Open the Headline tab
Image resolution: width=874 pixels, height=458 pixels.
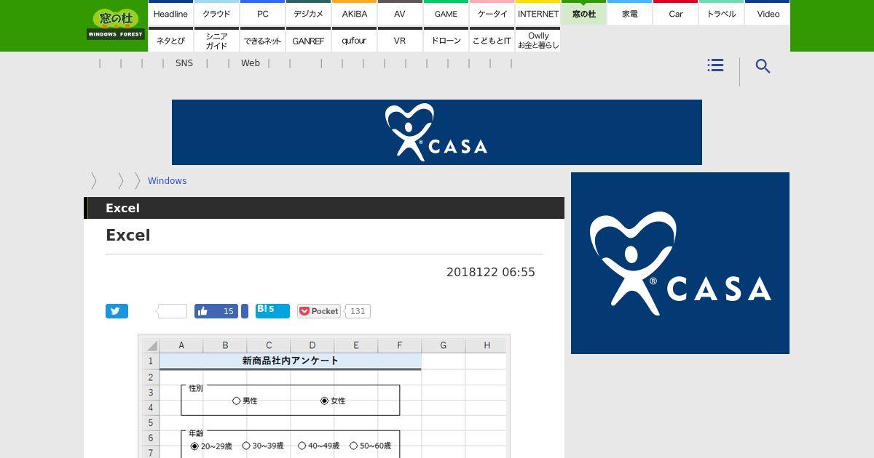click(x=170, y=13)
